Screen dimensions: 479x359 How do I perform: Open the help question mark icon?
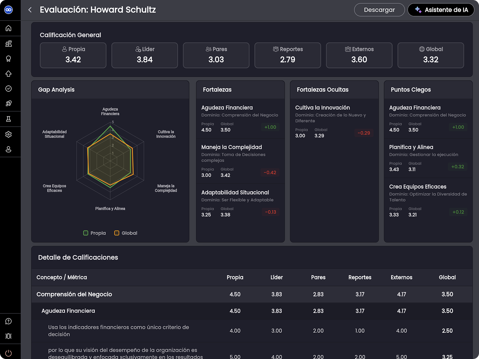[x=8, y=321]
